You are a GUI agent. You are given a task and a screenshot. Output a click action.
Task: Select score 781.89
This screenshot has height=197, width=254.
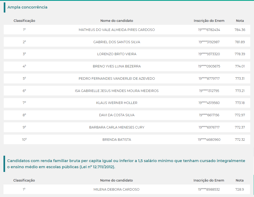(240, 42)
